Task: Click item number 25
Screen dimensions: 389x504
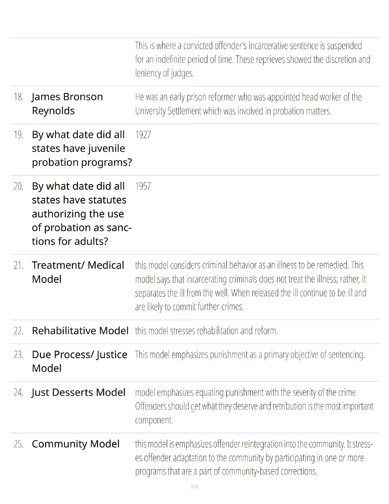Action: (18, 444)
